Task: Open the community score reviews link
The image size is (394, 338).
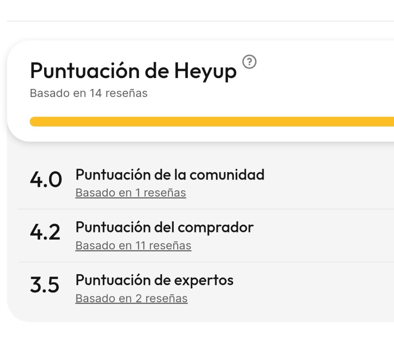Action: [130, 193]
